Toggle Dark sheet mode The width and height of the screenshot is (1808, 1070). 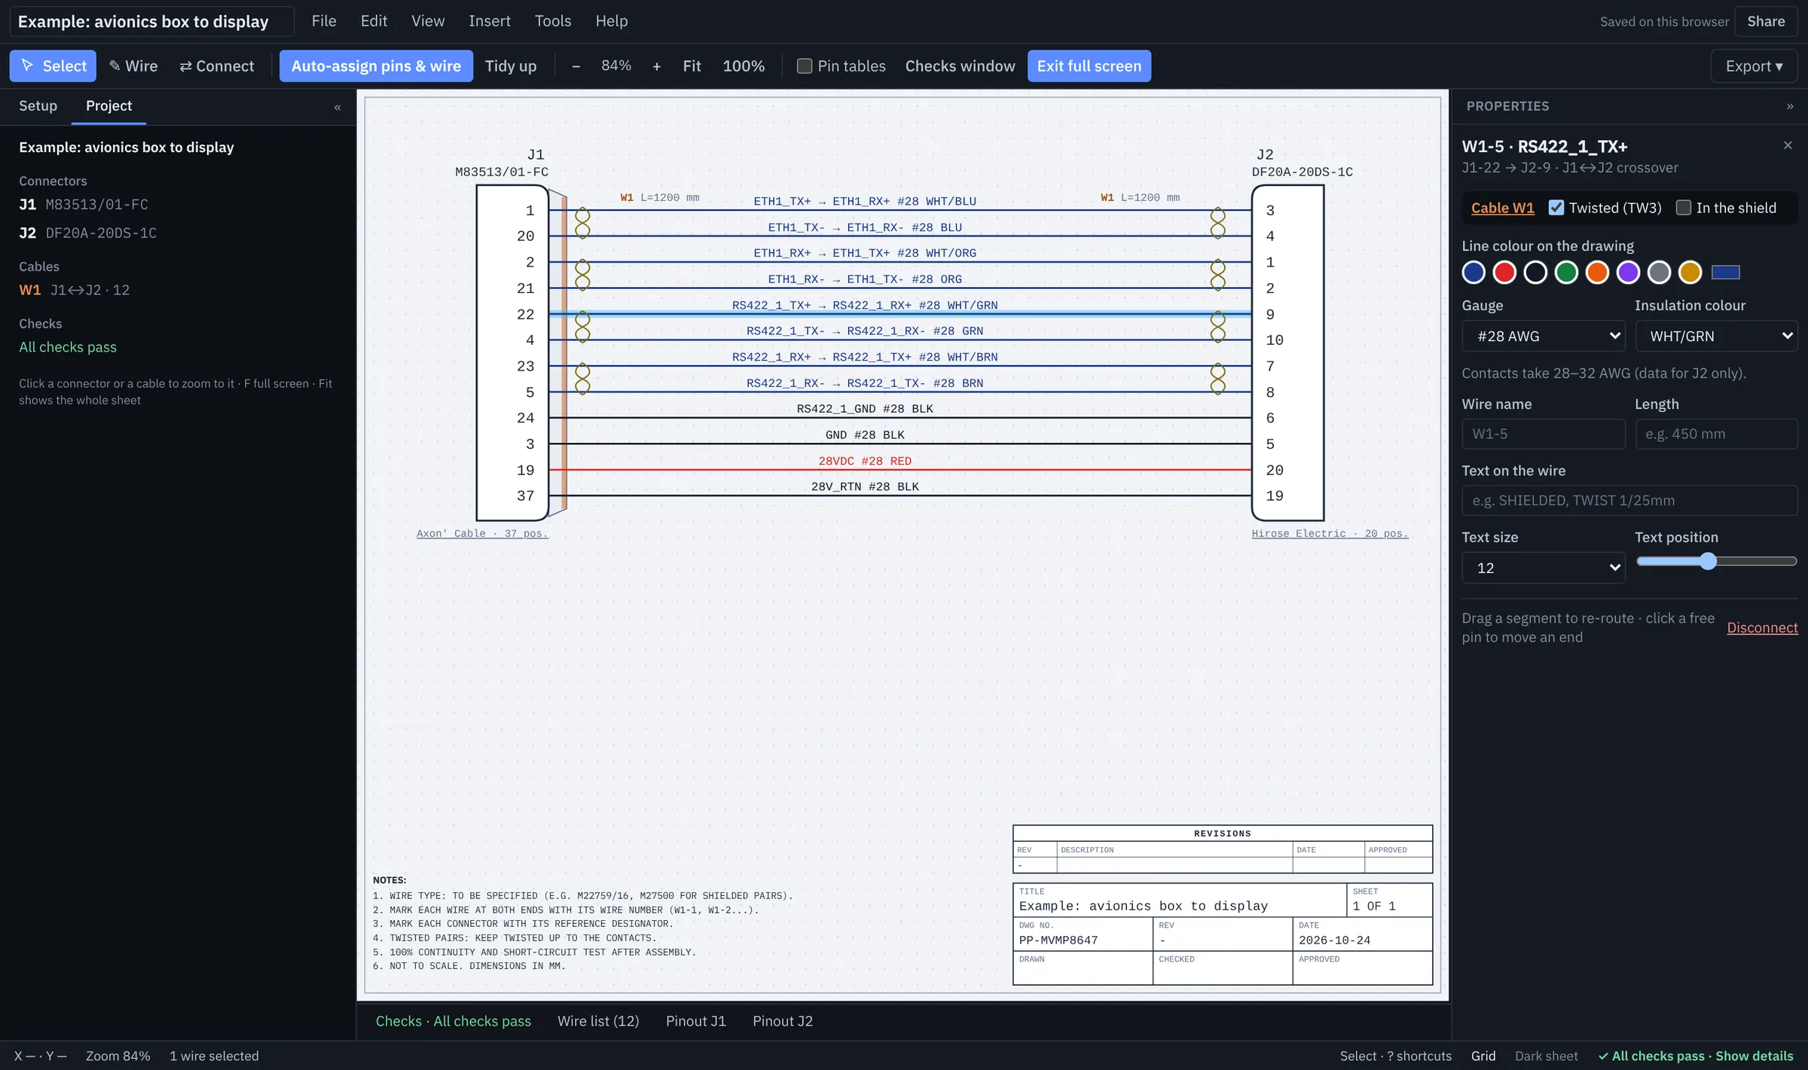click(x=1546, y=1056)
